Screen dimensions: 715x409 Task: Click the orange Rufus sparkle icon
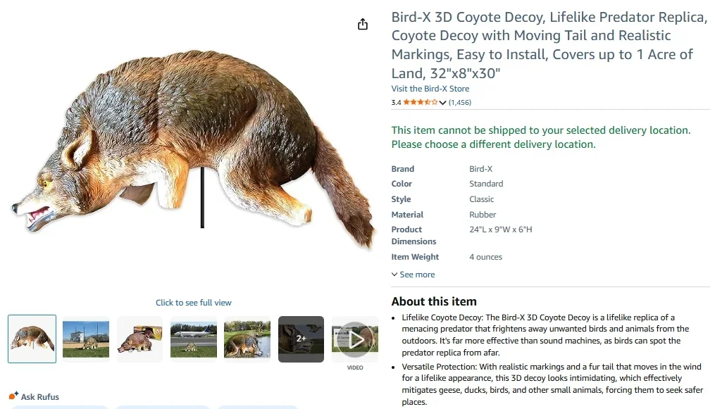click(x=13, y=396)
